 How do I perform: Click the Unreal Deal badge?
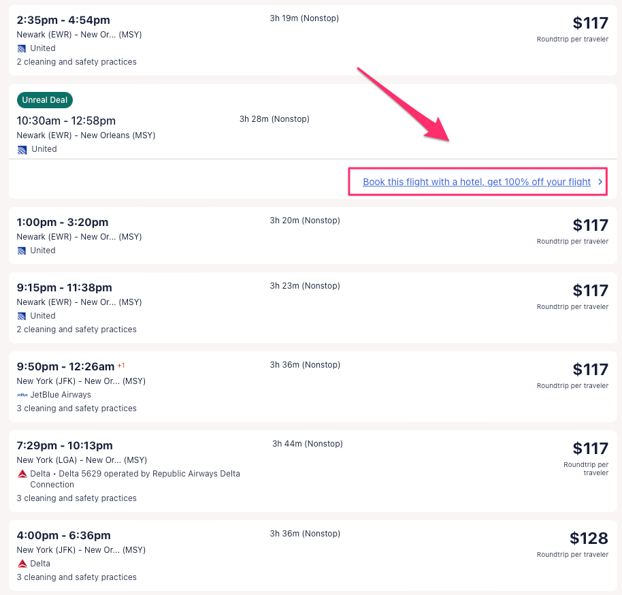(45, 100)
